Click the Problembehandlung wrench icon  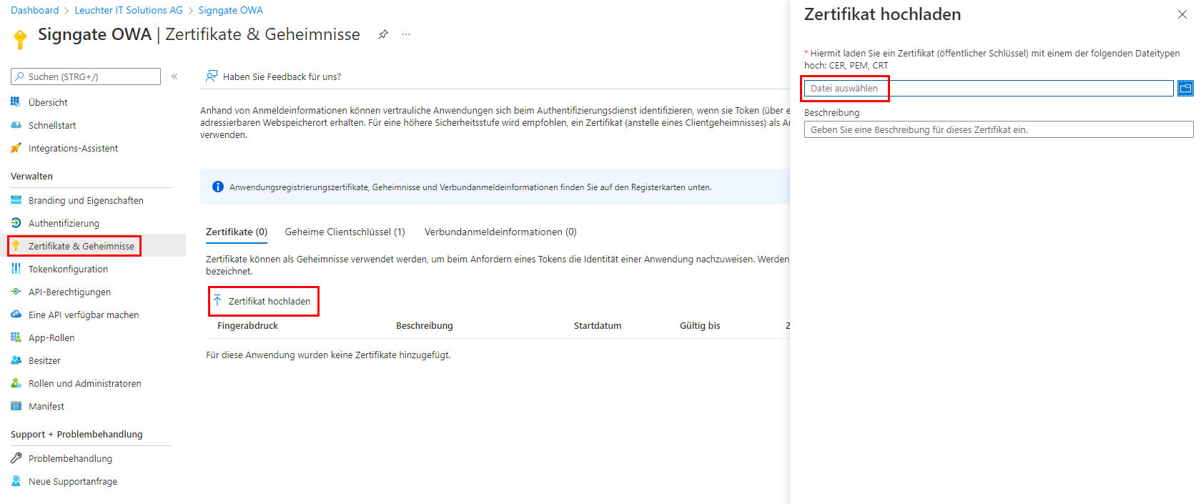point(16,458)
